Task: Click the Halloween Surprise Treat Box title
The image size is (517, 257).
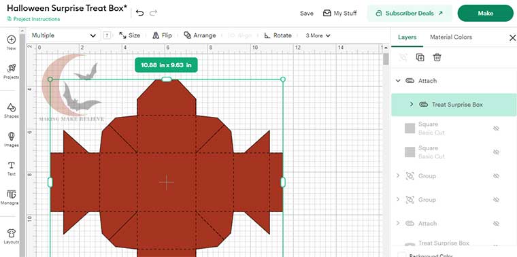Action: [x=67, y=8]
